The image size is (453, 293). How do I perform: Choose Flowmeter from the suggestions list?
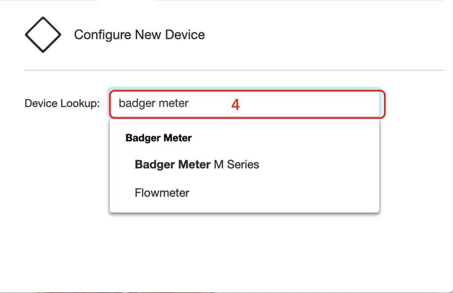point(162,193)
